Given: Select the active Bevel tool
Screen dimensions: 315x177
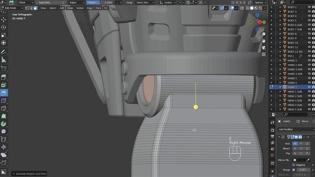Looking at the screenshot, I should click(x=3, y=93).
